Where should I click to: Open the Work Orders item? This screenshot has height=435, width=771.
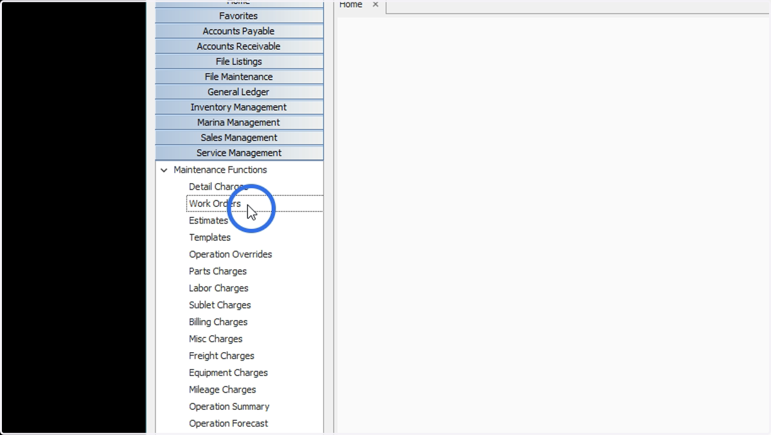[x=215, y=204]
